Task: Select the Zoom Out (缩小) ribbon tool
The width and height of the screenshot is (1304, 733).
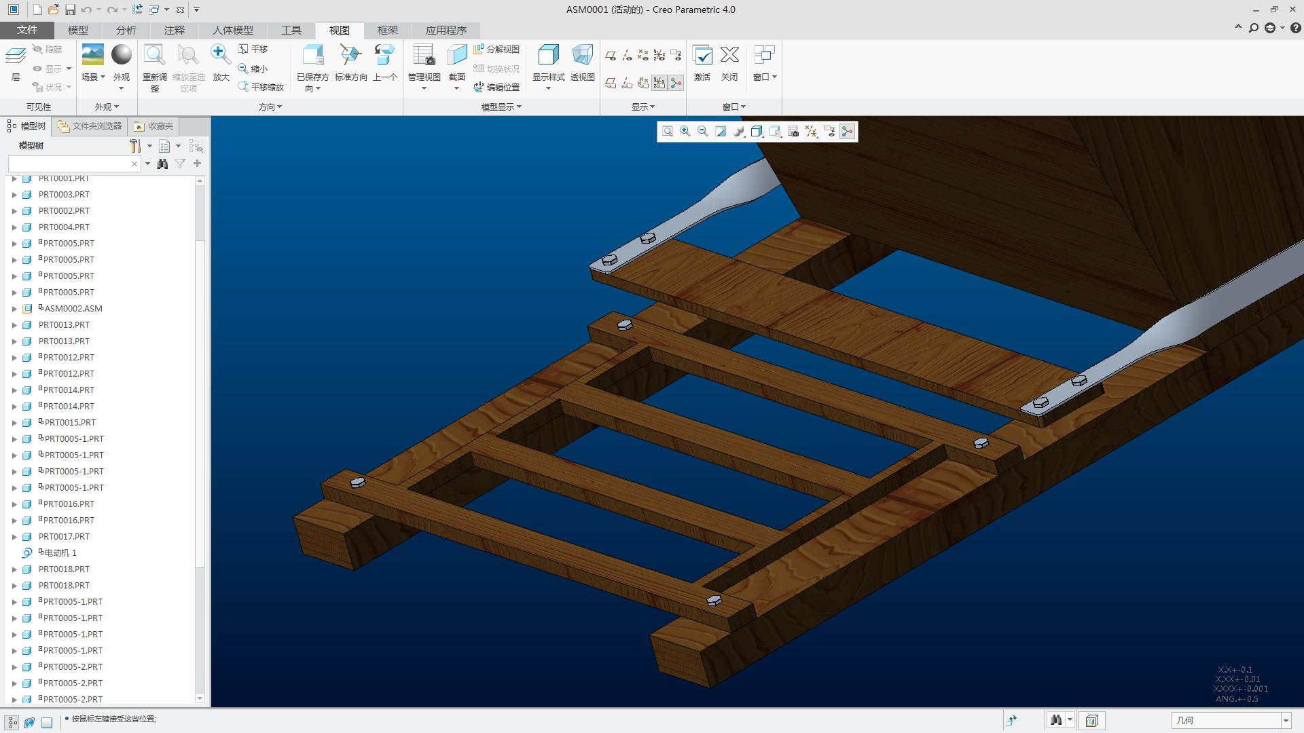Action: 253,69
